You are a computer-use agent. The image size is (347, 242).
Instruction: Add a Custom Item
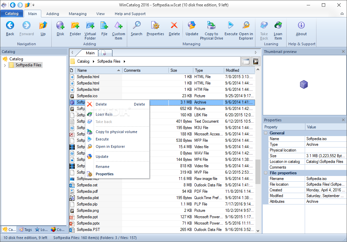(118, 31)
